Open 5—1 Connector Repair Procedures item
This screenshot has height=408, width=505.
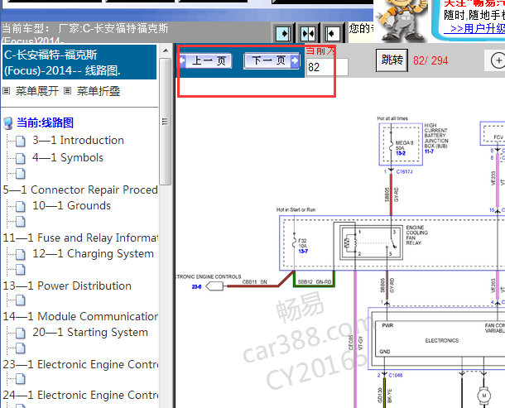pos(80,190)
